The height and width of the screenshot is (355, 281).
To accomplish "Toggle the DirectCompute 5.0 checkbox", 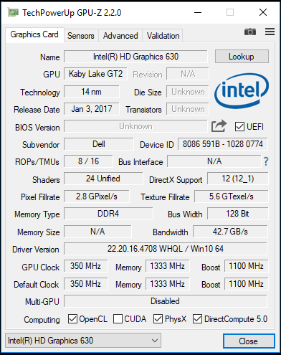I will pos(197,319).
